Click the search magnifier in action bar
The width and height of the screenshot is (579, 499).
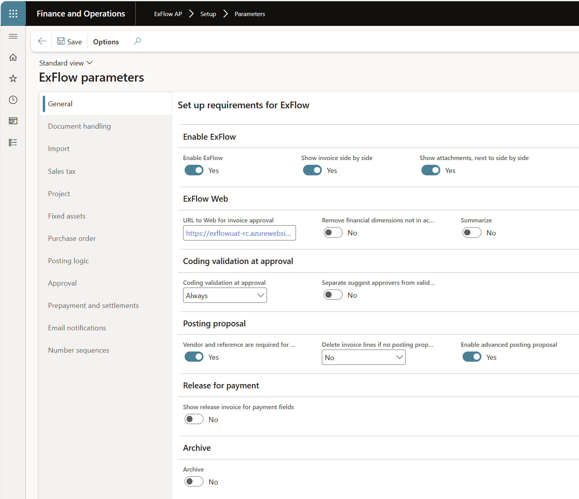click(x=137, y=41)
